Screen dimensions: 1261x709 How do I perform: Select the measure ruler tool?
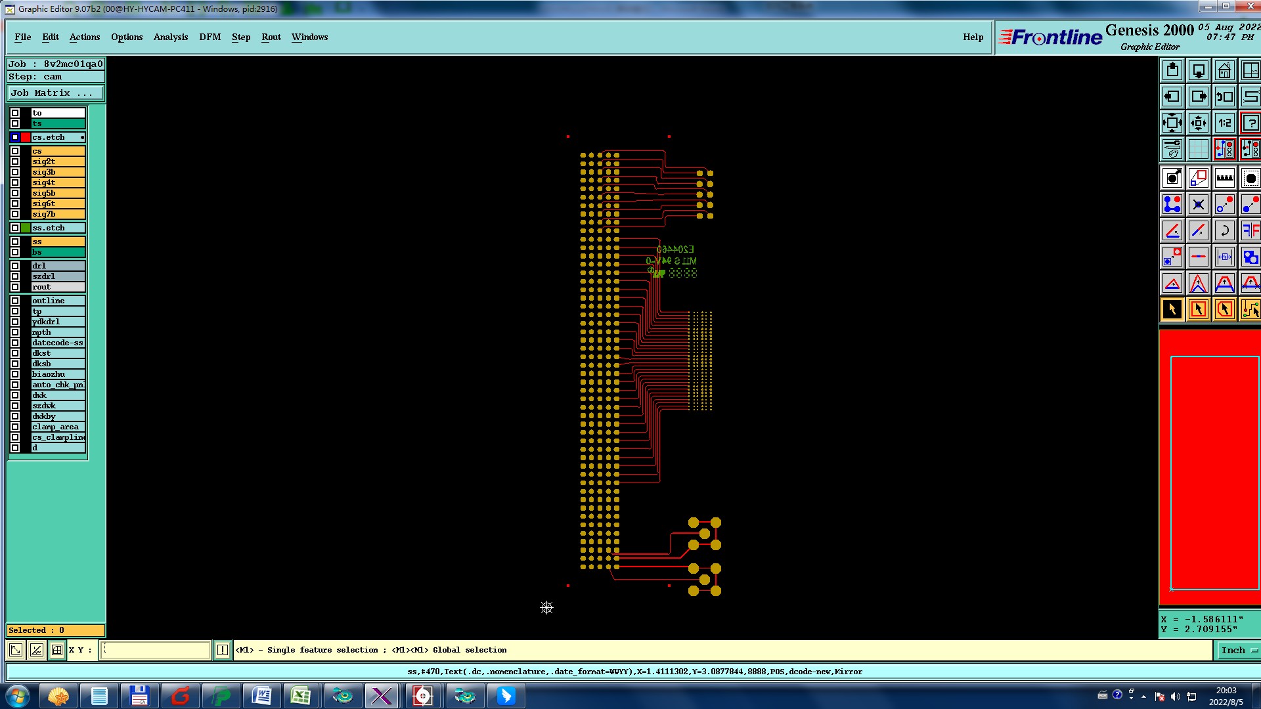tap(1224, 178)
